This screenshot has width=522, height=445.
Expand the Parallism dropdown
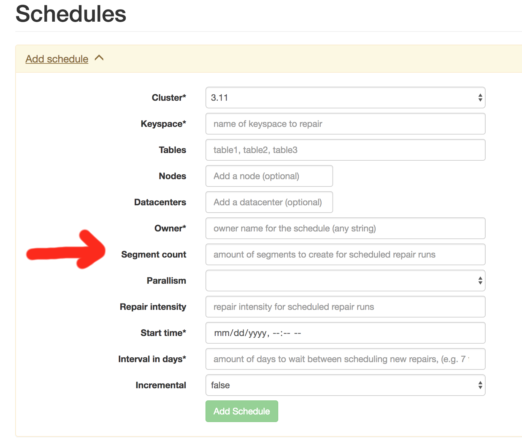tap(345, 281)
